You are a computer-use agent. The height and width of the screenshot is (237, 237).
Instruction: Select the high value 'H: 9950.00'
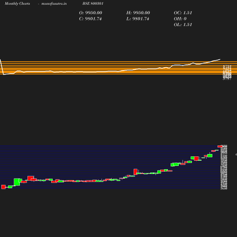[x=138, y=13]
